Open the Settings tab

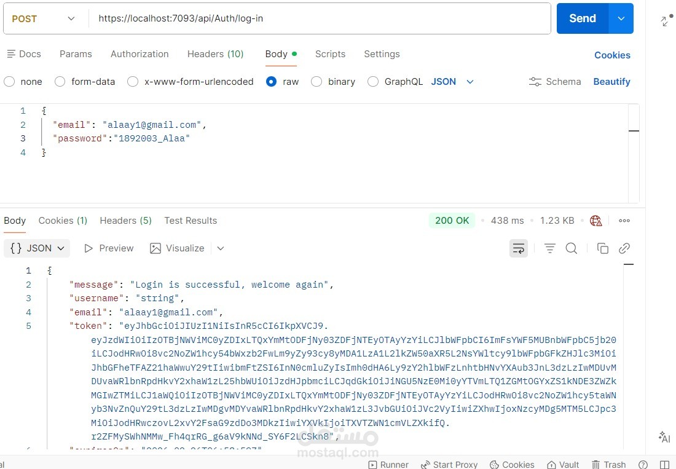point(382,54)
